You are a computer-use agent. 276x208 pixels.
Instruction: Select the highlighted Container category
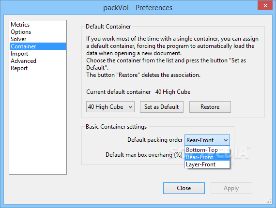pos(38,46)
